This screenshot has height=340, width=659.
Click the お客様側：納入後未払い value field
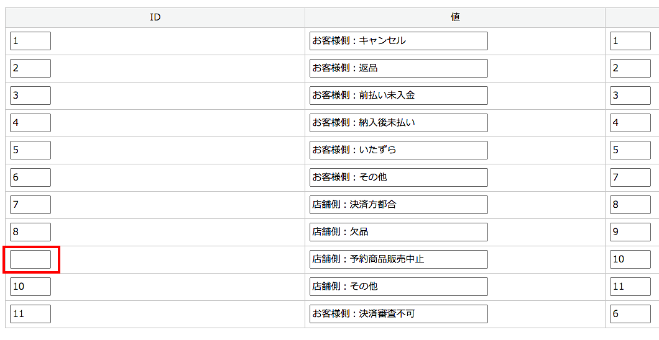[x=399, y=123]
